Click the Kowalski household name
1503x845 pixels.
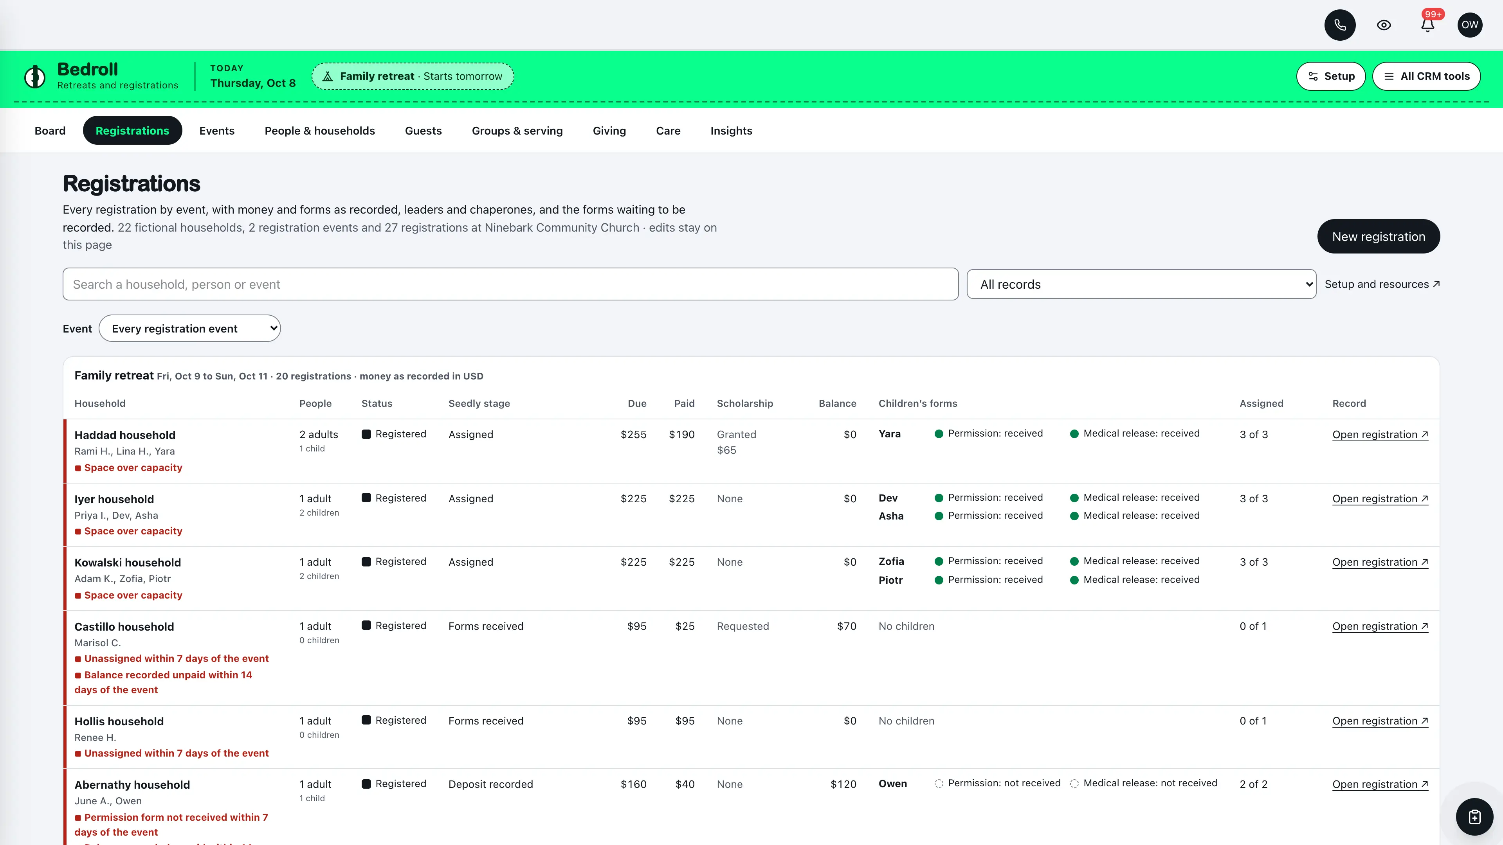[128, 563]
